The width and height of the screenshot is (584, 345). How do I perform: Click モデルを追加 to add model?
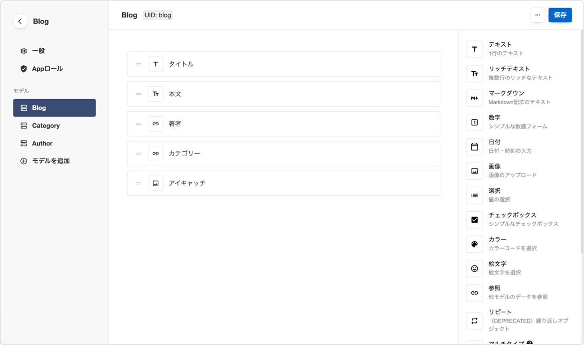coord(50,161)
